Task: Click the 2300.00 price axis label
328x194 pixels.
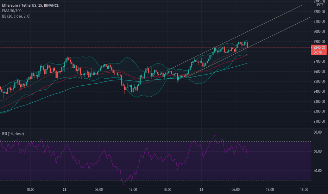Action: (x=319, y=102)
